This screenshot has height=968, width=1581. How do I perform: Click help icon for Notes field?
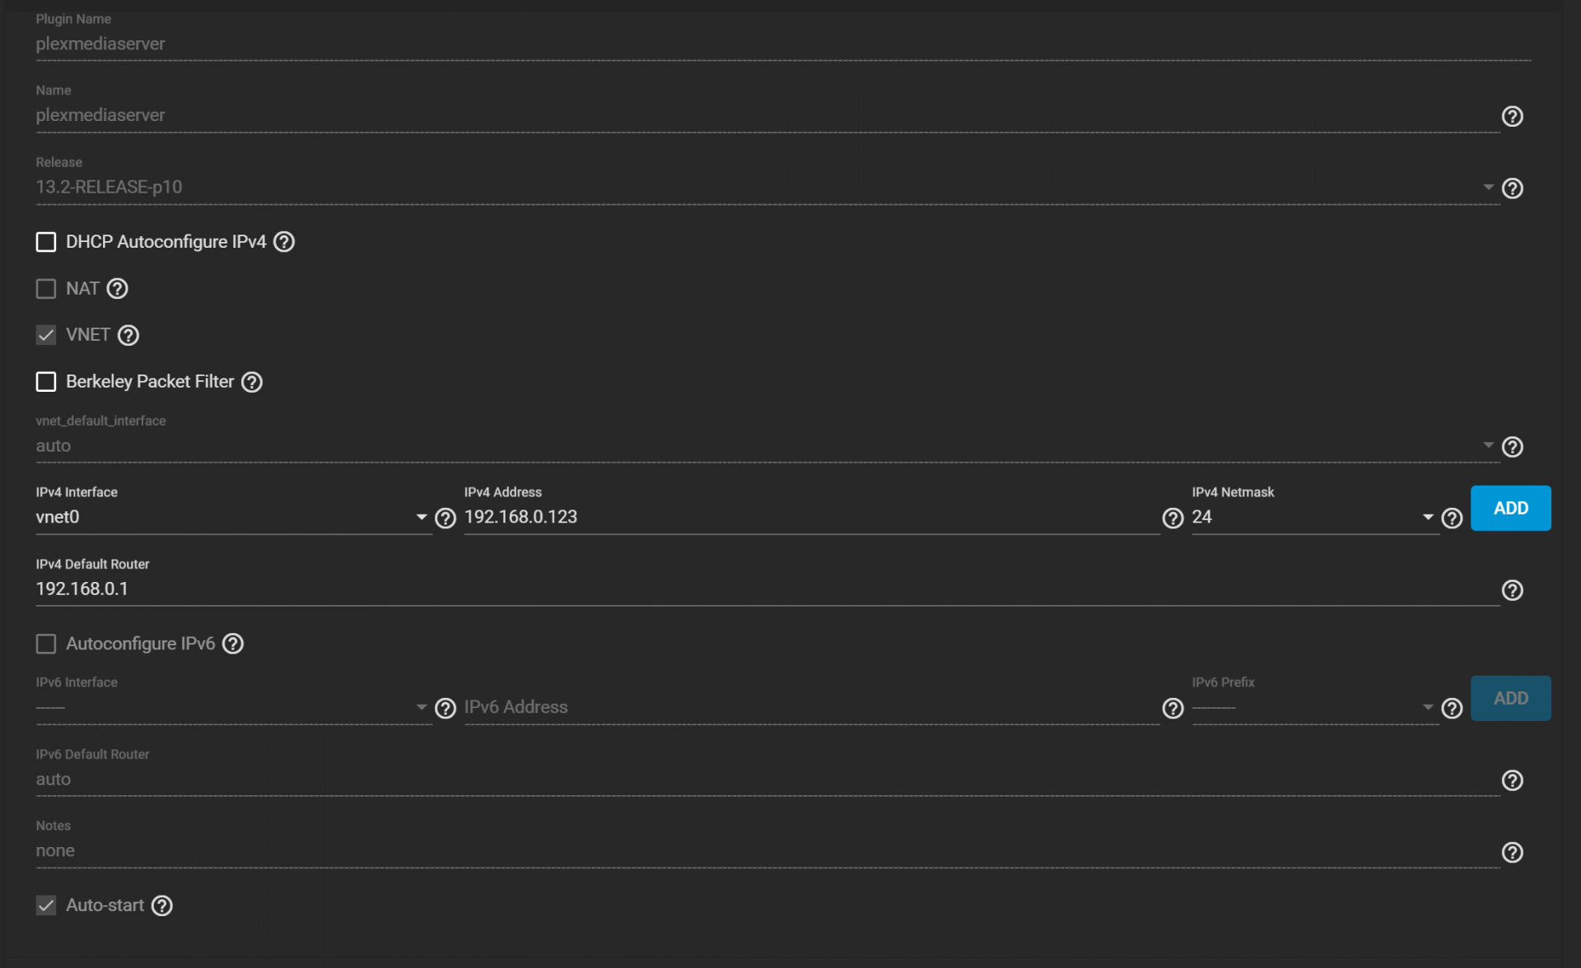[x=1512, y=852]
